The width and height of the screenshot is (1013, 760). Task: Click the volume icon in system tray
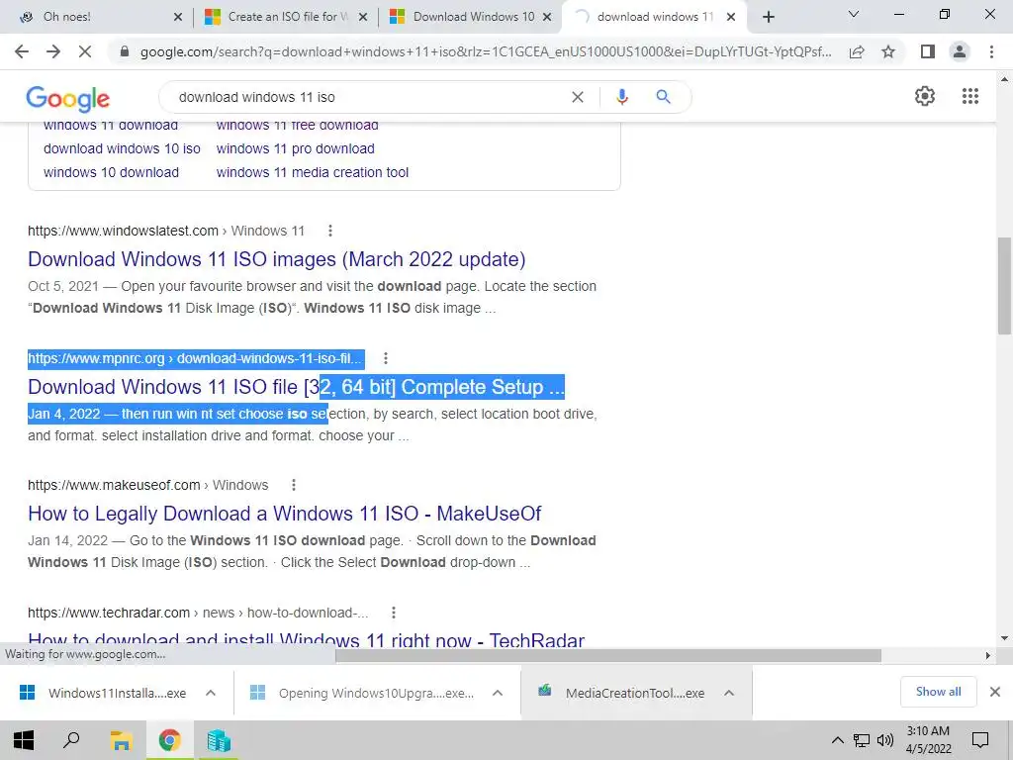pyautogui.click(x=885, y=740)
